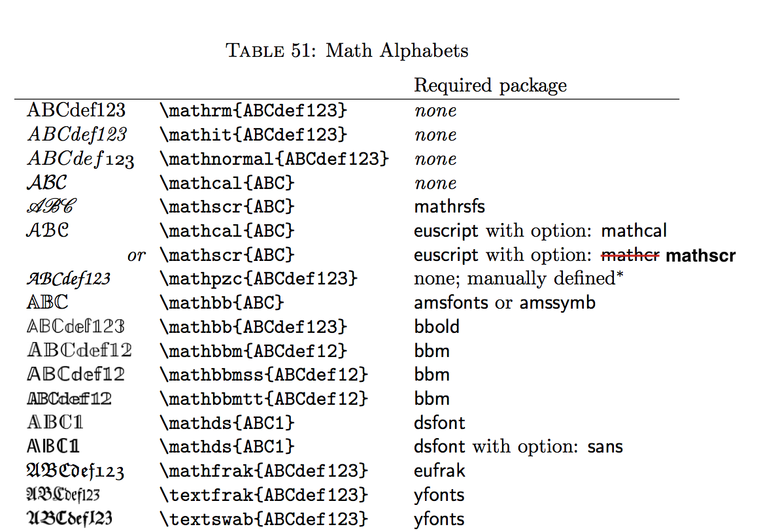Click the mathrsfs package name
This screenshot has width=761, height=531.
point(449,207)
